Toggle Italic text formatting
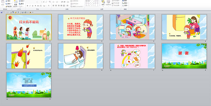This screenshot has height=106, width=211. click(x=30, y=6)
